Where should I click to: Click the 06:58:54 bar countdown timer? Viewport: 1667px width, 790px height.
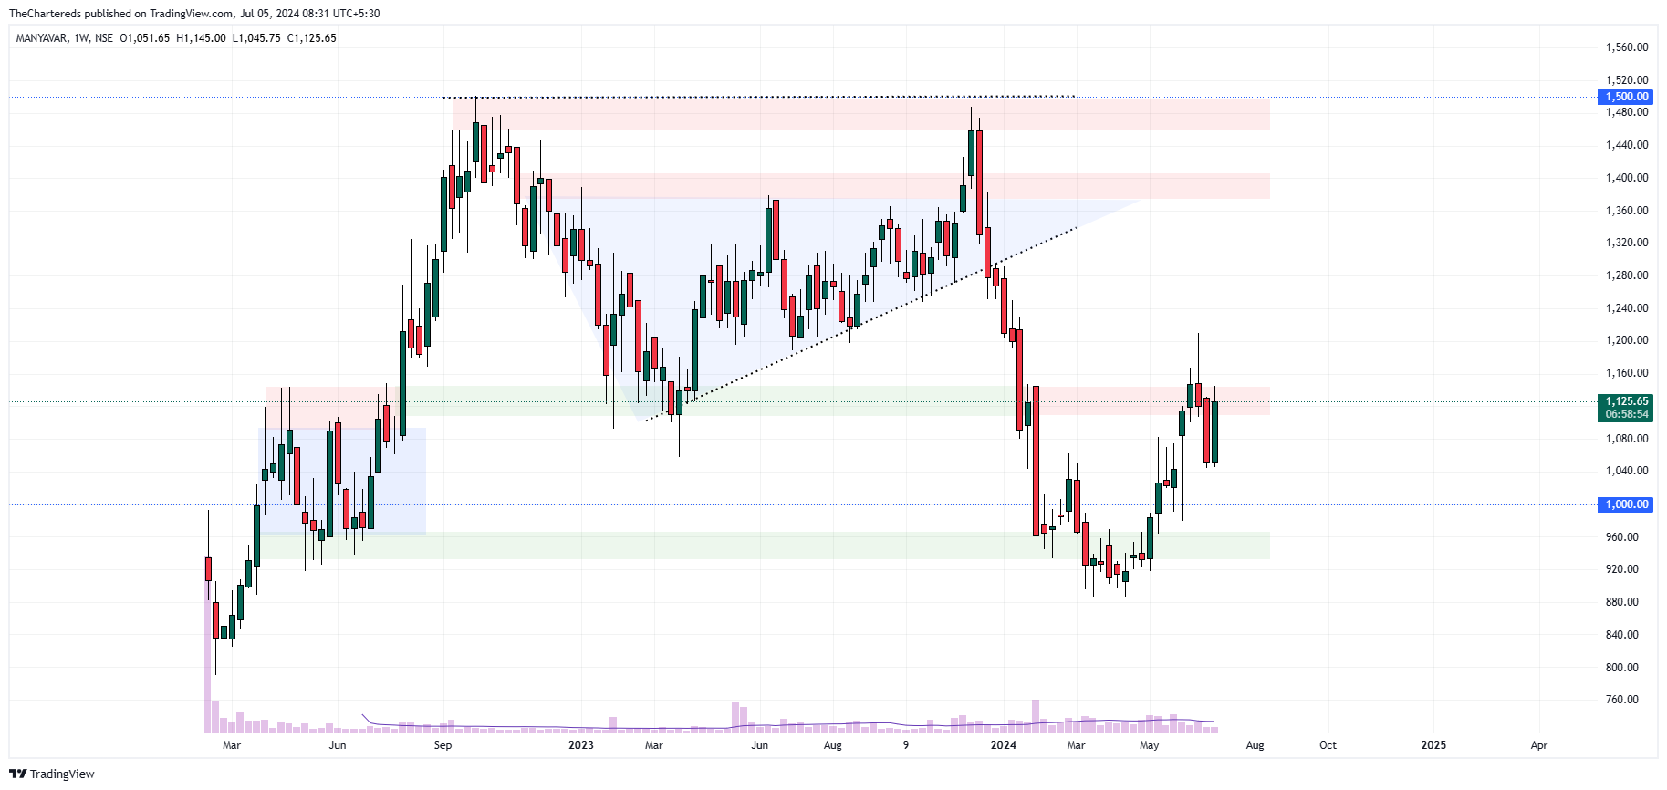click(1627, 414)
